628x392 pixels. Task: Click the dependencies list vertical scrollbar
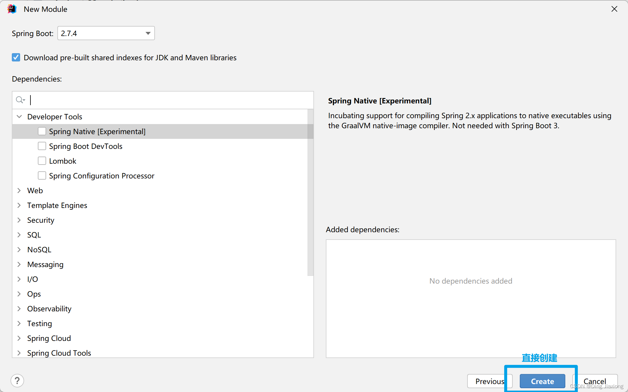pos(310,193)
